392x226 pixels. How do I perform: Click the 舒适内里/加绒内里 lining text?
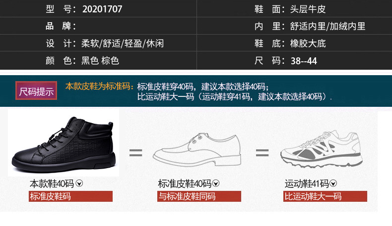pyautogui.click(x=327, y=26)
